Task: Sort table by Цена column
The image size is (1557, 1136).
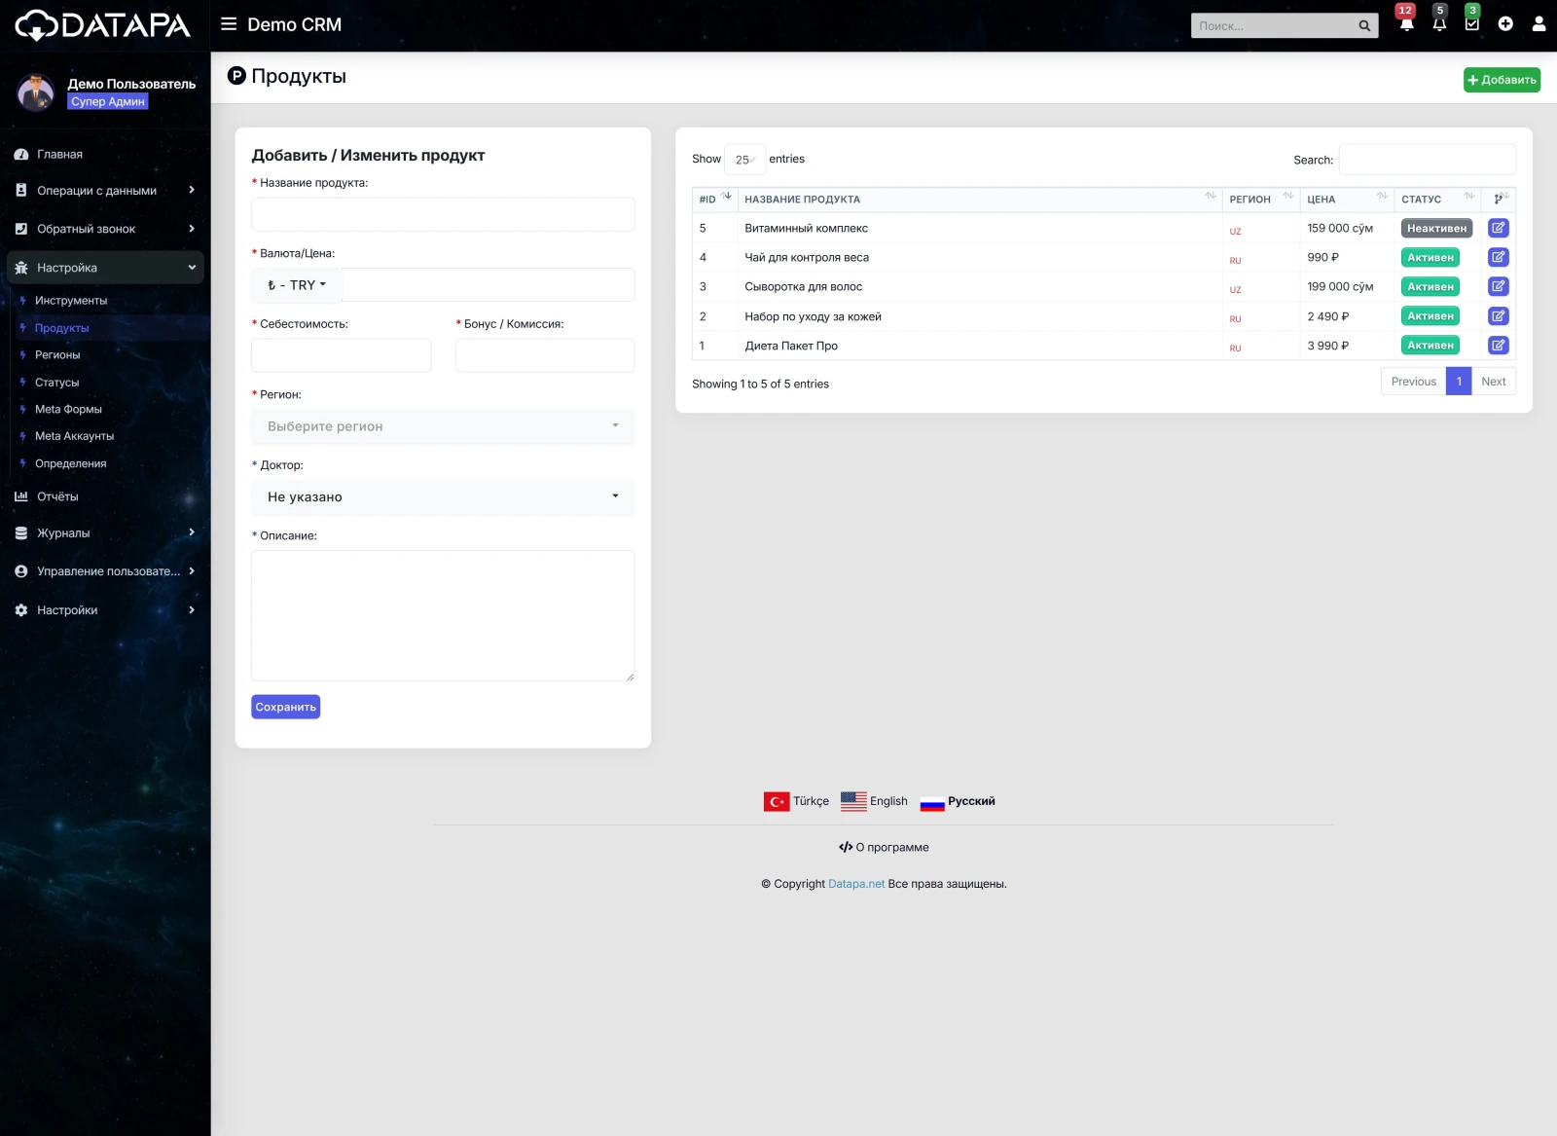Action: tap(1347, 200)
